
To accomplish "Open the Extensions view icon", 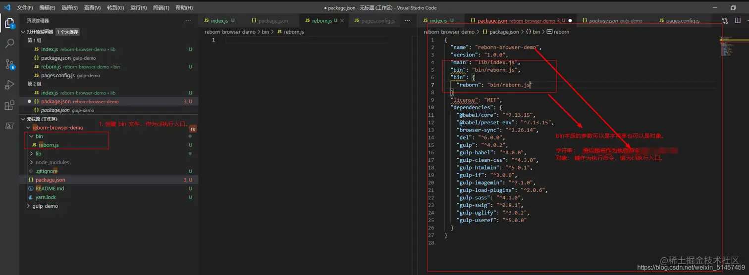I will (9, 105).
